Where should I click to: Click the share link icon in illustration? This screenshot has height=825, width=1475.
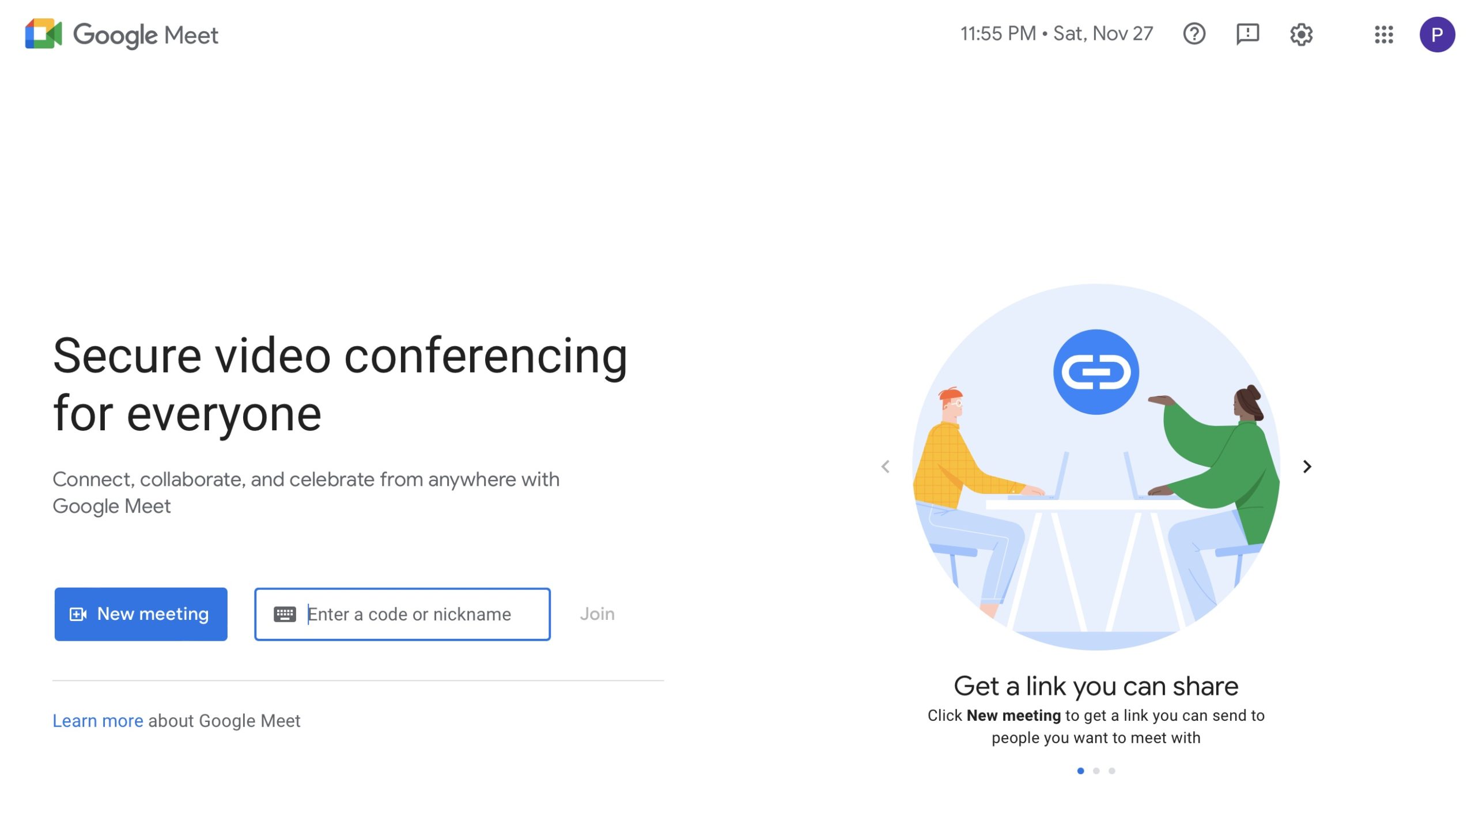pyautogui.click(x=1096, y=372)
